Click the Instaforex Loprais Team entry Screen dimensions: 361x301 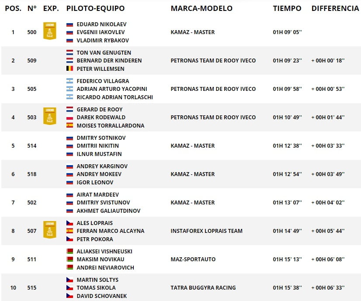207,231
